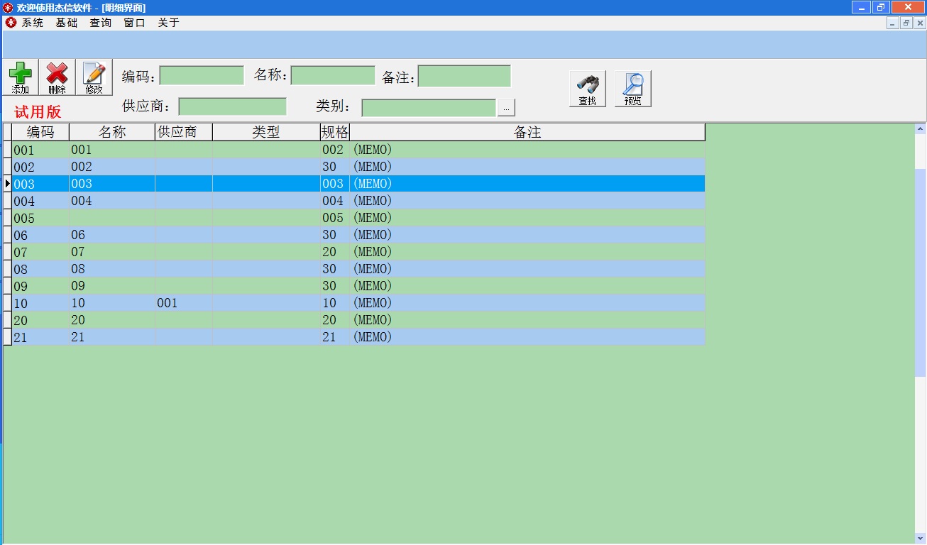Click the green plus 添加 (Add) icon
This screenshot has width=927, height=545.
tap(21, 77)
